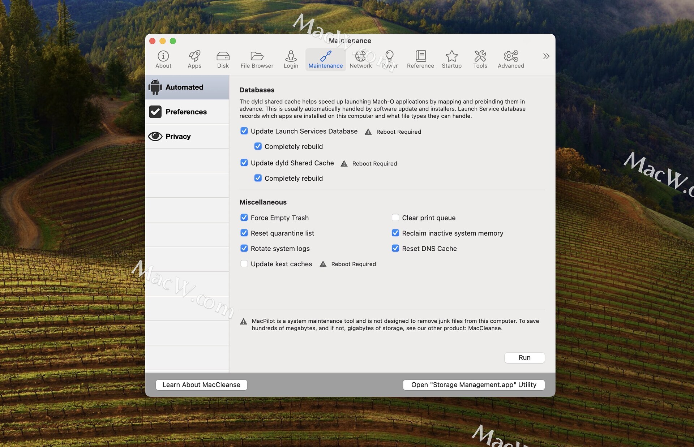Enable Clear print queue checkbox
The image size is (694, 447).
(395, 218)
